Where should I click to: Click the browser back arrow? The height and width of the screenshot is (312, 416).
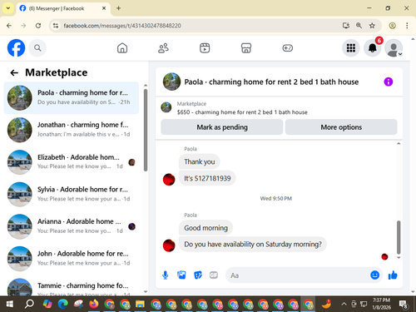(x=9, y=26)
